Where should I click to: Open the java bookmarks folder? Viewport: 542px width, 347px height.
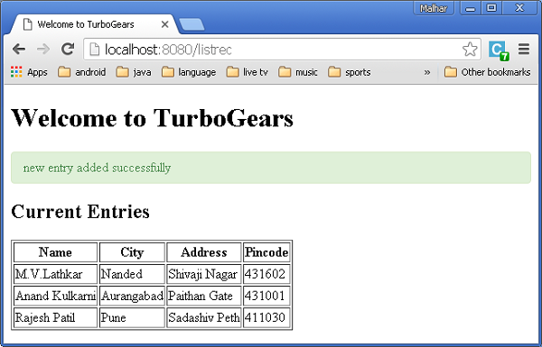pos(134,72)
